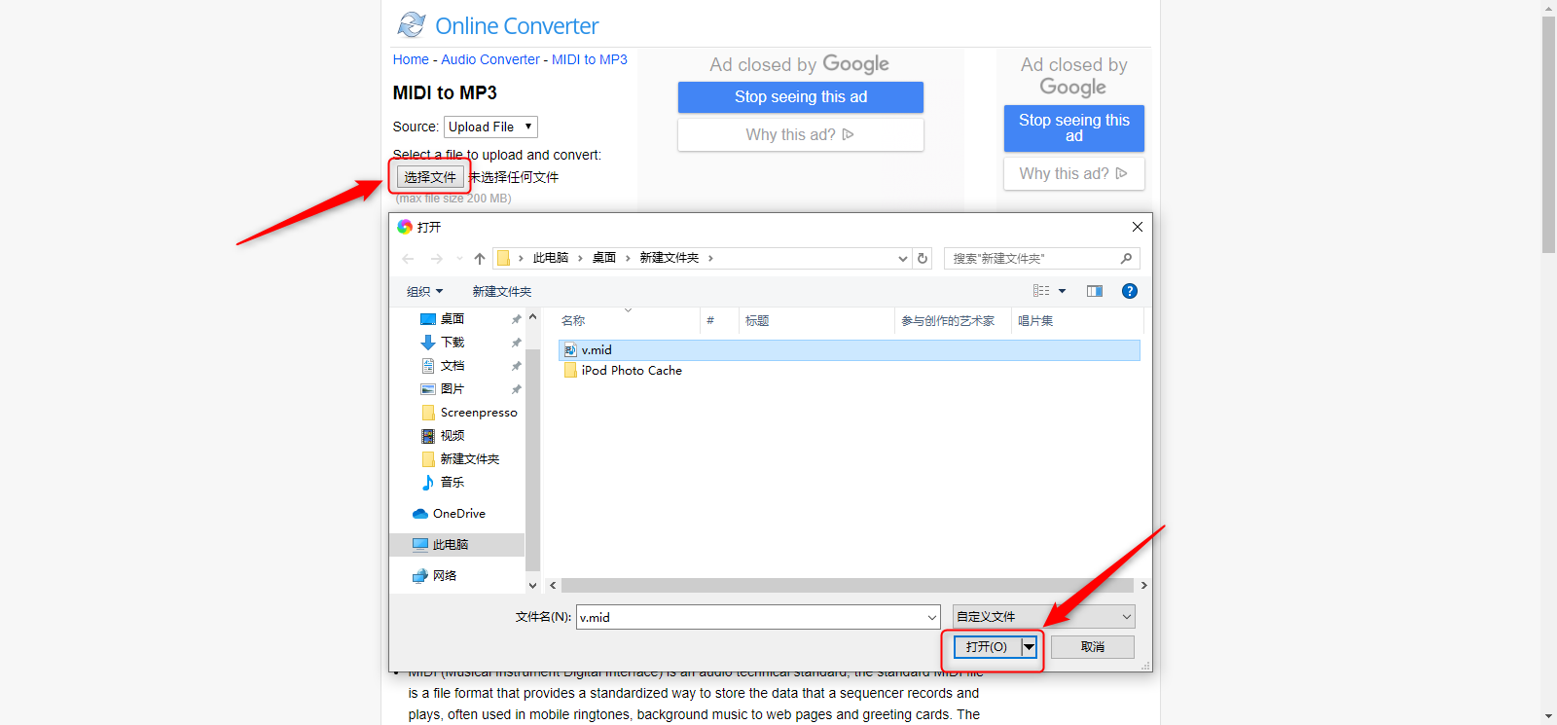The width and height of the screenshot is (1557, 725).
Task: Sort by 唱片集 column header
Action: click(1076, 321)
